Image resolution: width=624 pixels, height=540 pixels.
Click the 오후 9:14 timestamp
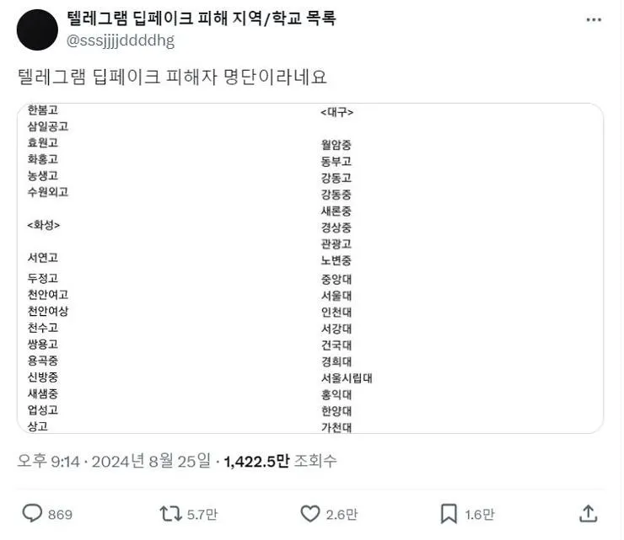pyautogui.click(x=49, y=461)
